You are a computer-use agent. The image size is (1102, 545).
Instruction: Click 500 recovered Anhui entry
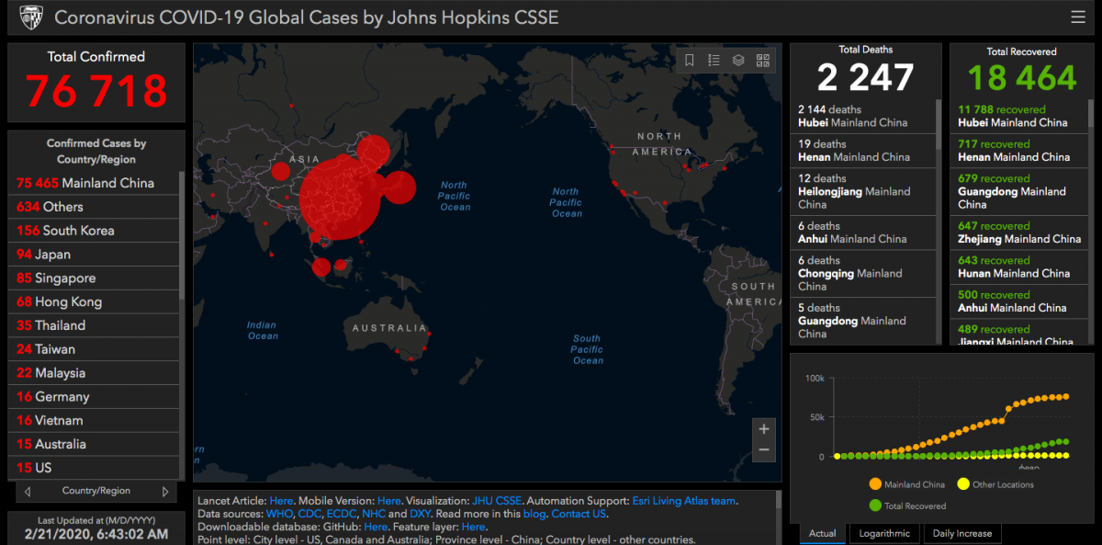(x=1021, y=301)
